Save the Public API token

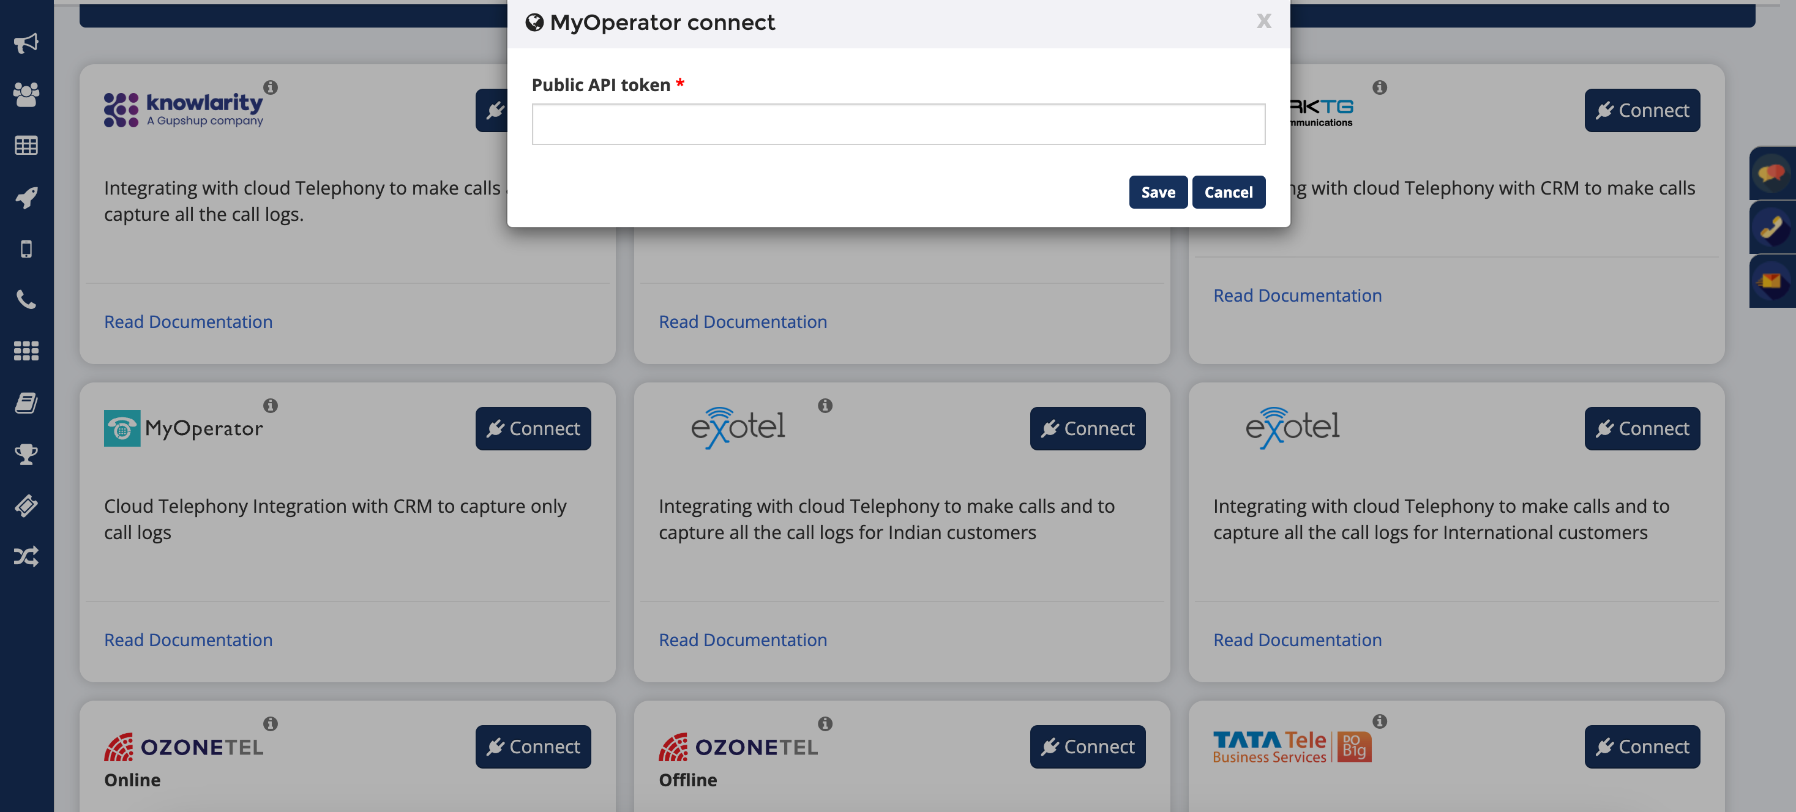coord(1158,192)
